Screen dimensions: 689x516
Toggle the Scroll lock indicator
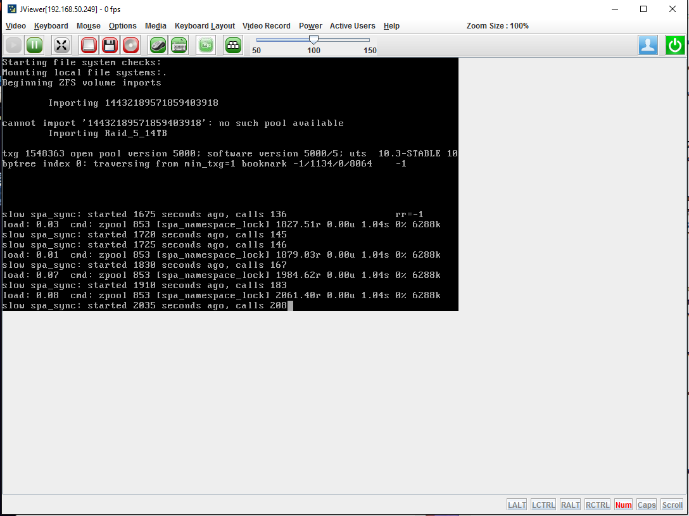click(x=673, y=505)
